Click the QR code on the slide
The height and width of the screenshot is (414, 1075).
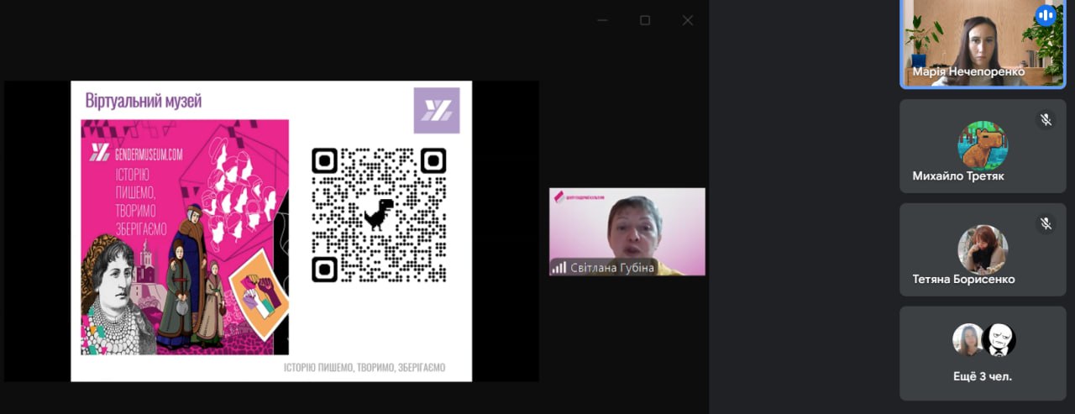(379, 215)
